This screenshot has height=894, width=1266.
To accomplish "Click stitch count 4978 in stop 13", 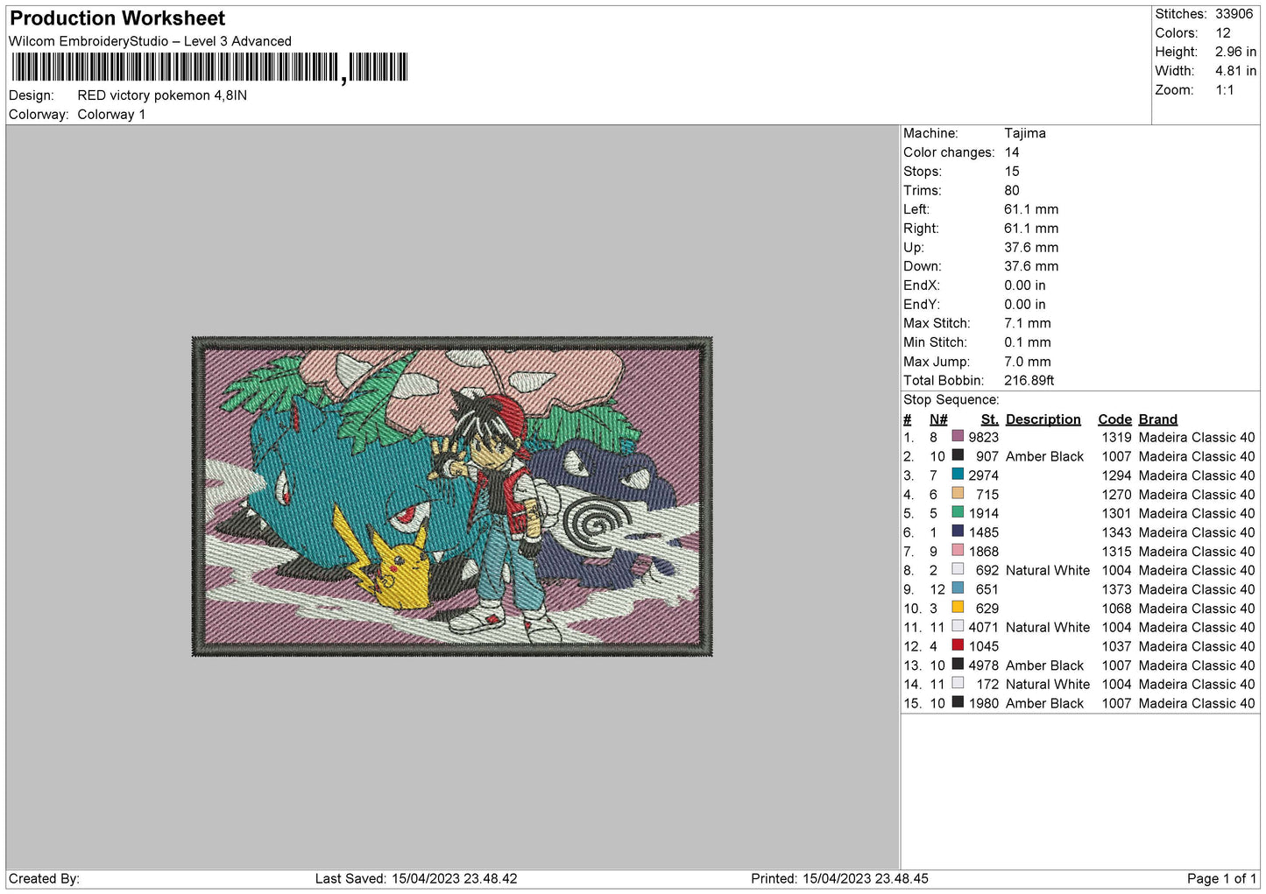I will point(984,665).
